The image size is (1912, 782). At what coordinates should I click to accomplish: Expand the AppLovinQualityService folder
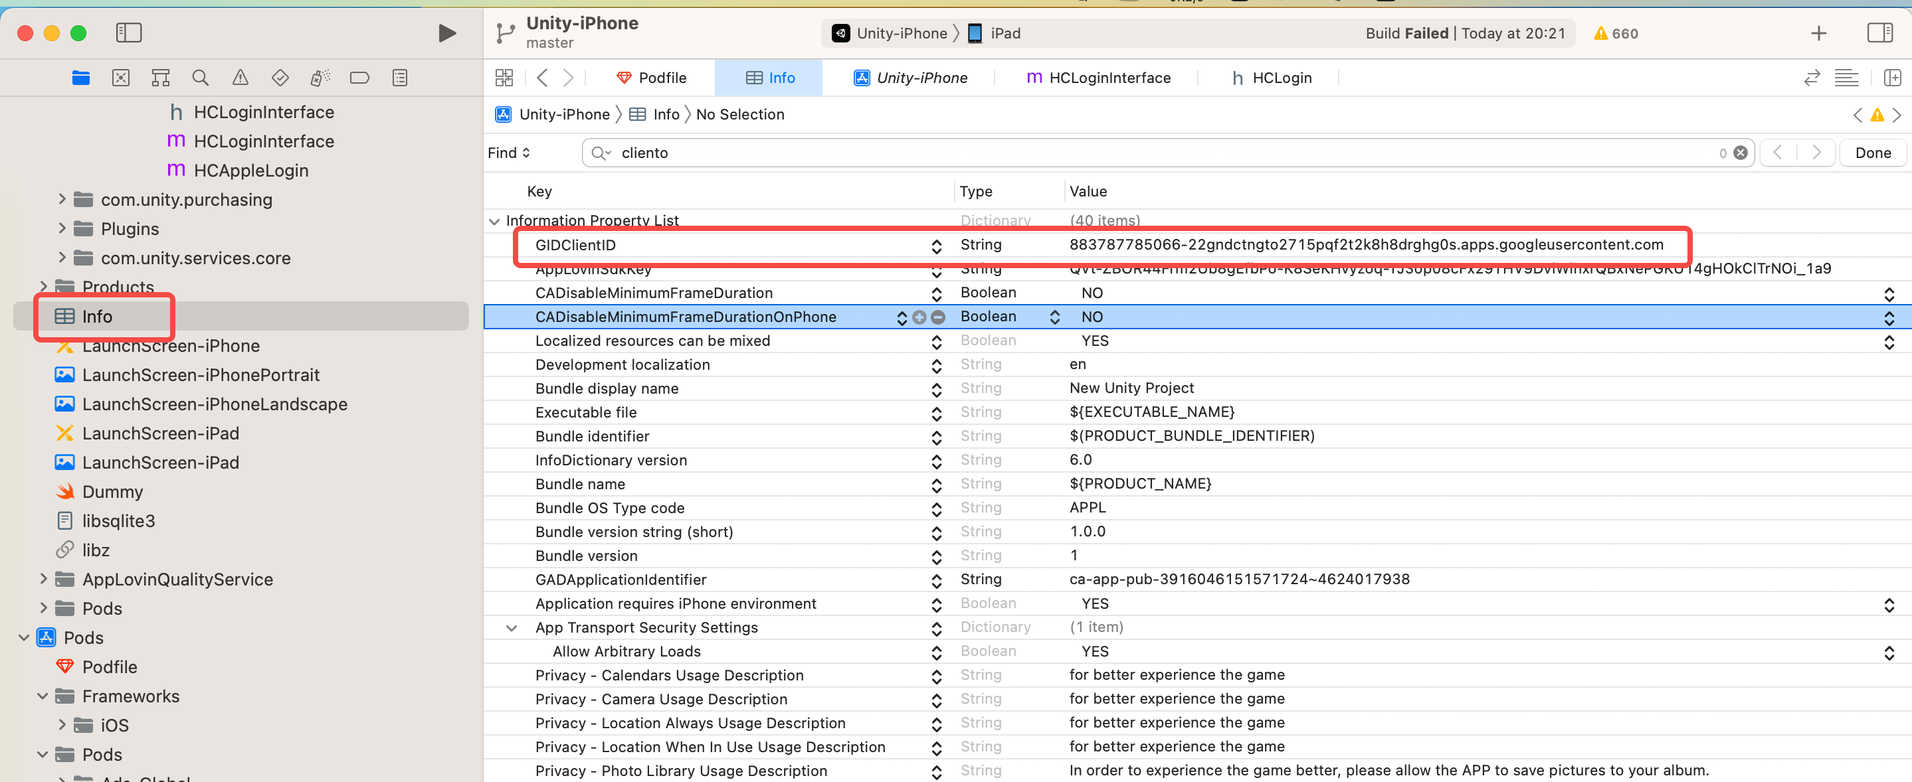43,579
